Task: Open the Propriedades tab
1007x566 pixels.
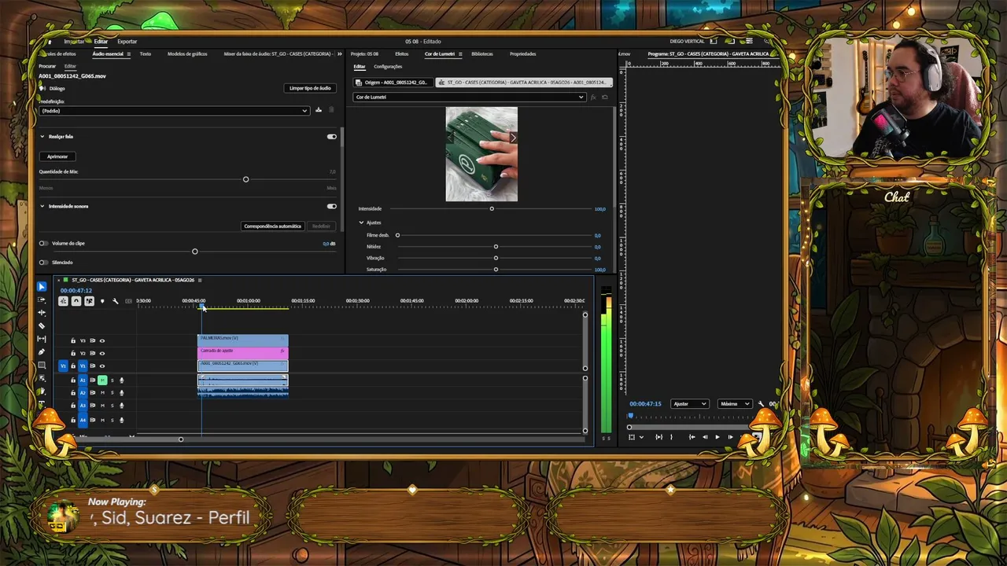Action: (x=523, y=54)
